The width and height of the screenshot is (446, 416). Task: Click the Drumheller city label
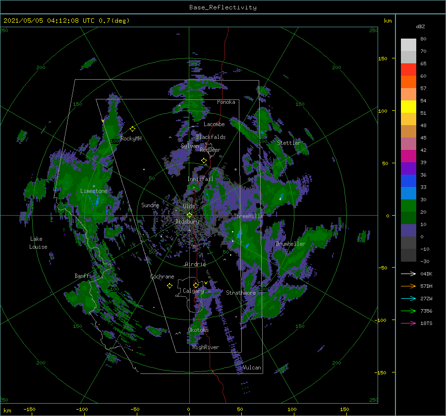click(290, 244)
